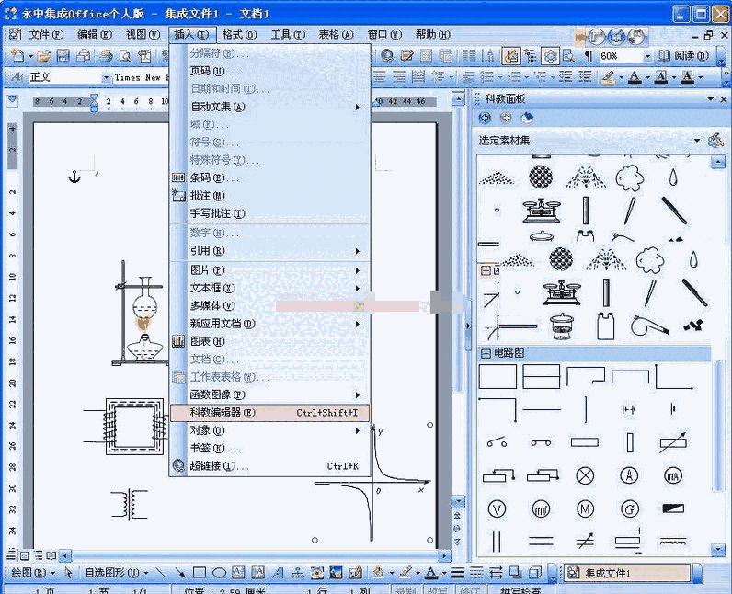Close the 科教面板 panel

(x=723, y=99)
